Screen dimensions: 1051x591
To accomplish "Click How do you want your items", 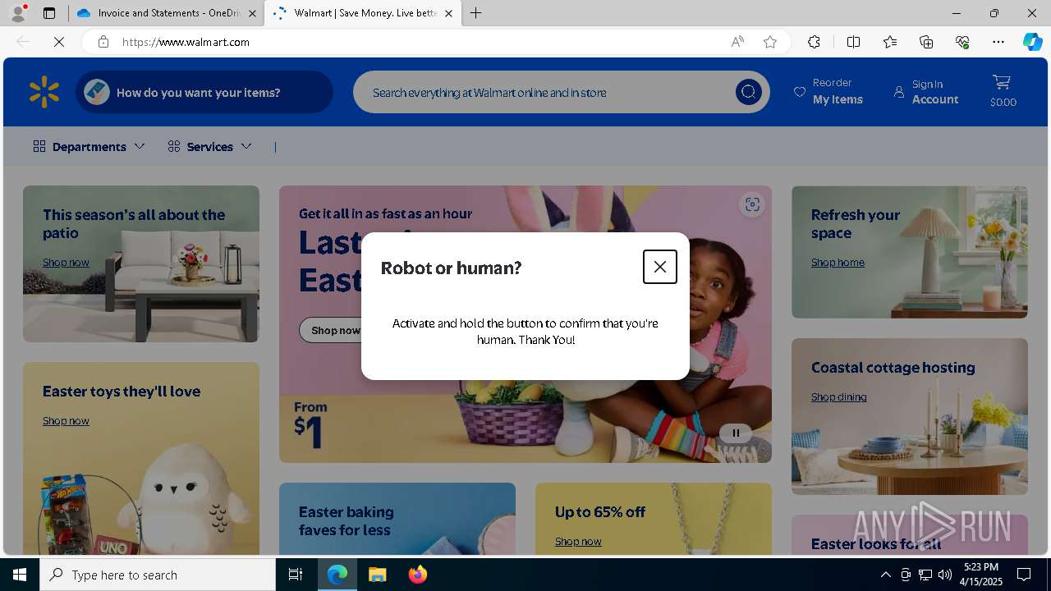I will coord(204,92).
